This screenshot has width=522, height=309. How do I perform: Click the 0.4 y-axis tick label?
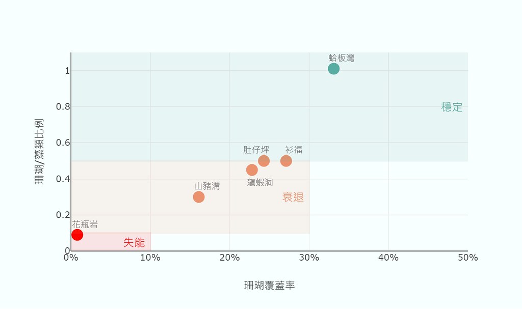point(63,179)
